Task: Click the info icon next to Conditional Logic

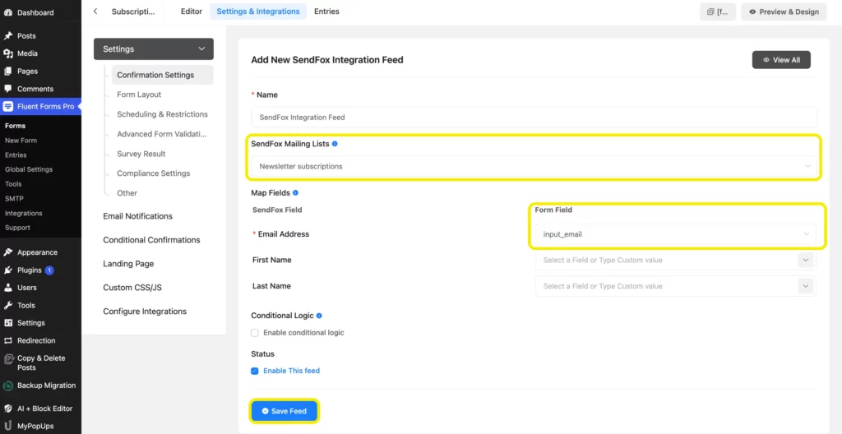Action: [319, 316]
